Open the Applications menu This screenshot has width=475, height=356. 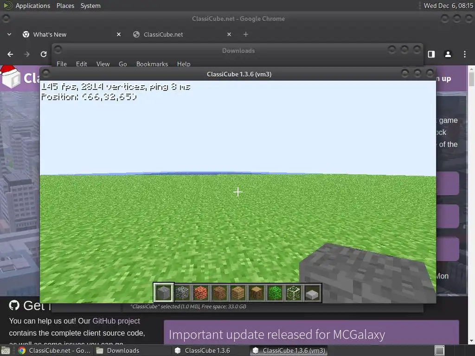coord(33,6)
